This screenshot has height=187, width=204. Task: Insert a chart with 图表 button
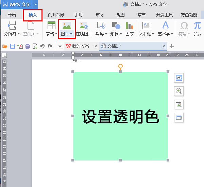130,29
